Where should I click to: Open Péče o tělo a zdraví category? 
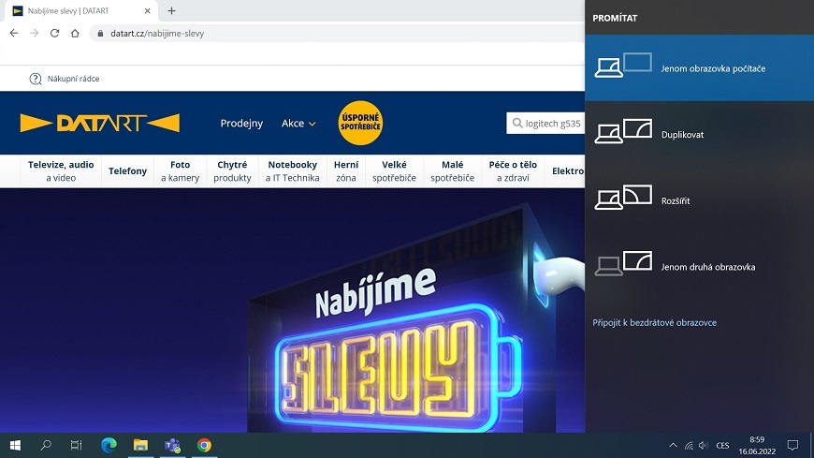[513, 171]
